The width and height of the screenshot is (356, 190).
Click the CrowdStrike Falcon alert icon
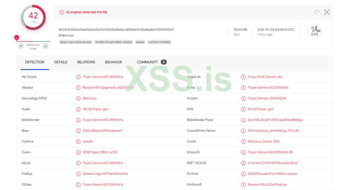243,131
